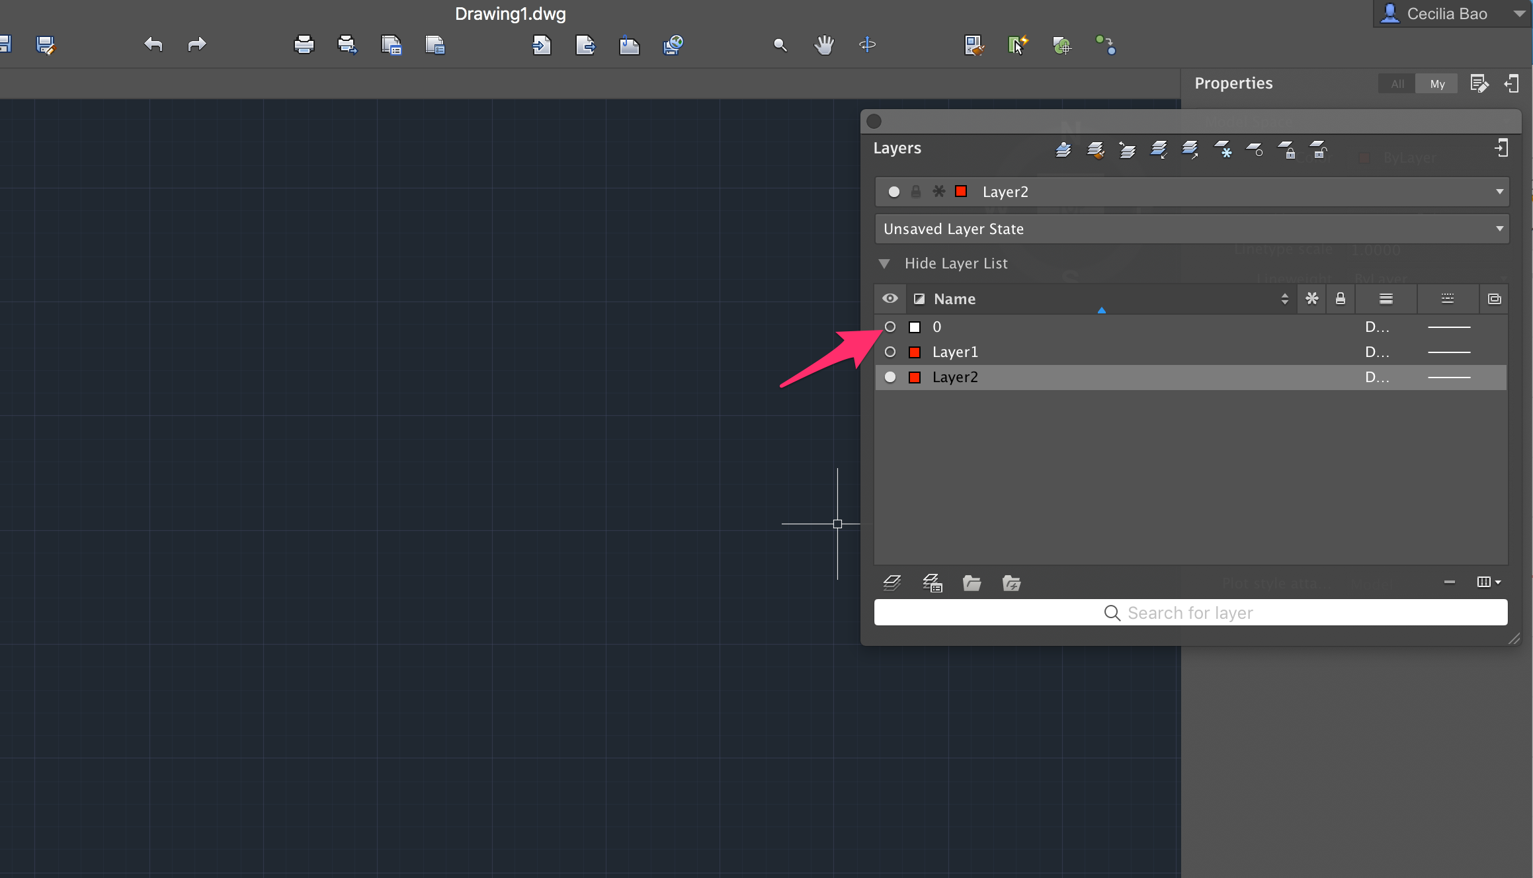Viewport: 1533px width, 878px height.
Task: Click the Linetype column header
Action: 1448,298
